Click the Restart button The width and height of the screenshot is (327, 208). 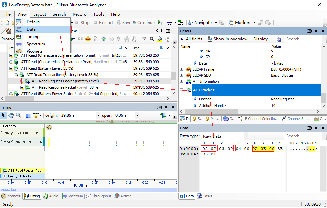(x=103, y=23)
